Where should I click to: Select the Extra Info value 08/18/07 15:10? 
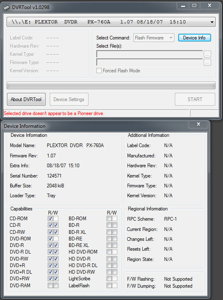tap(63, 166)
